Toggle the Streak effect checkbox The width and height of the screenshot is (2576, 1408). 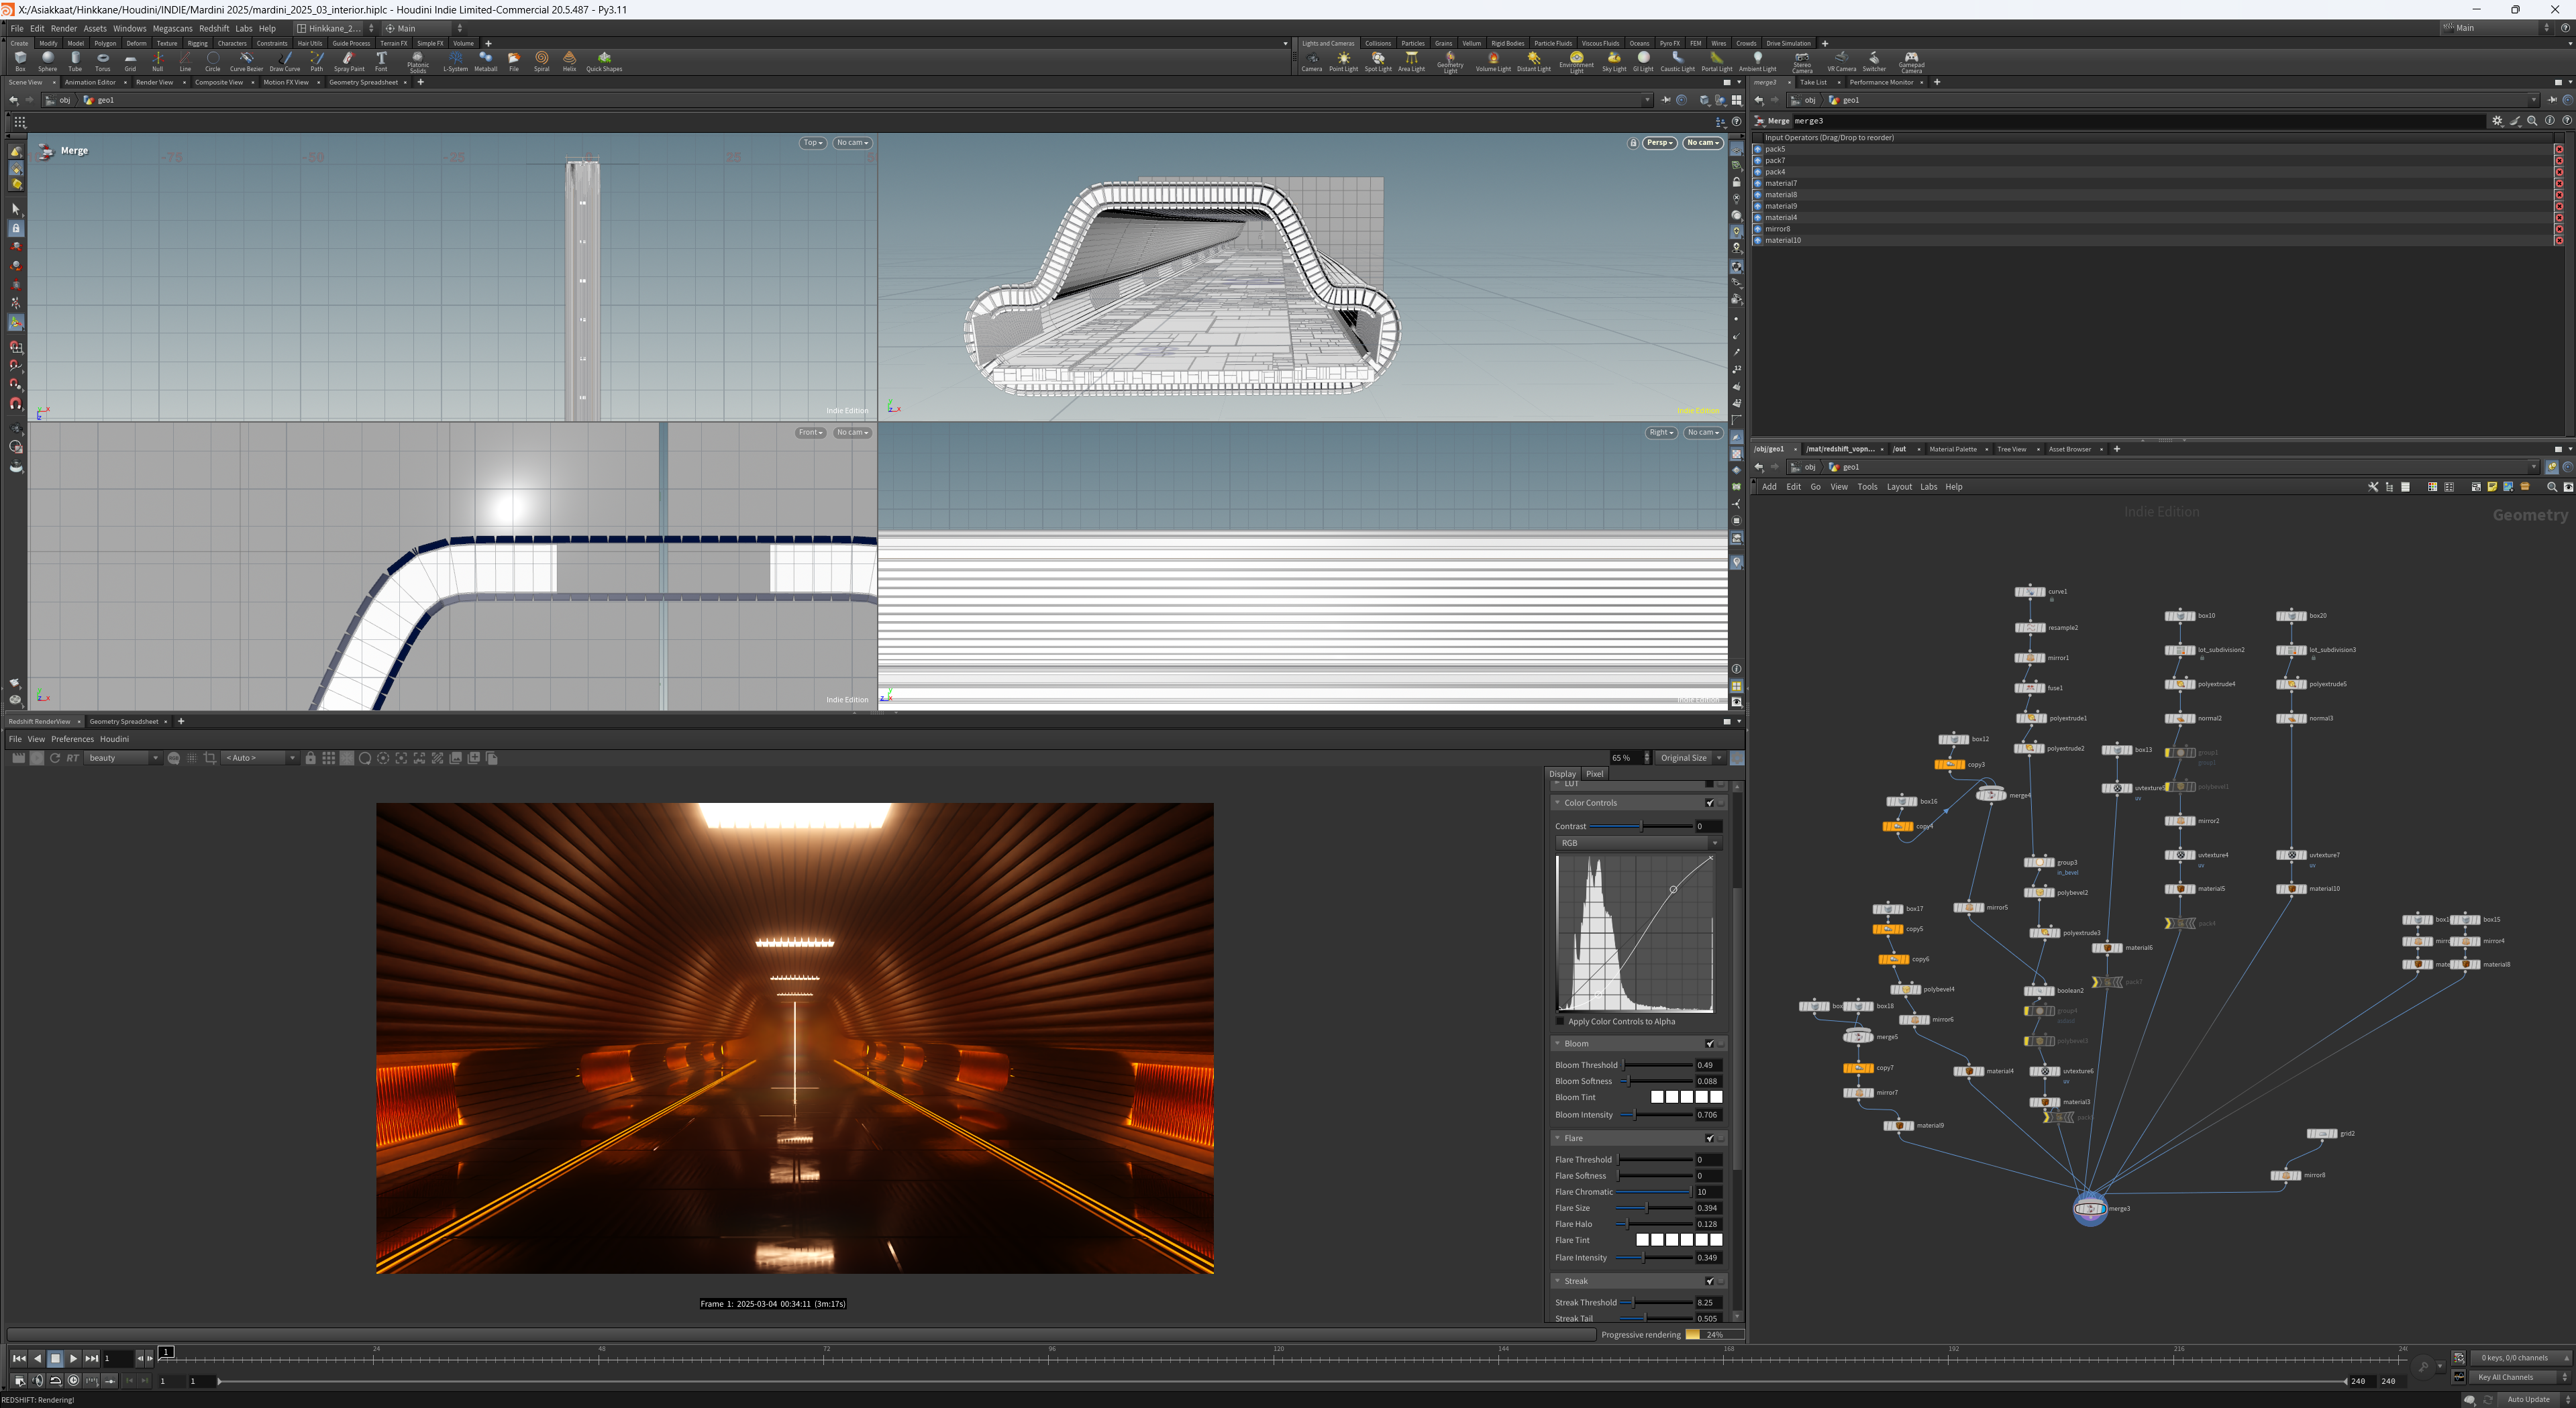1710,1281
